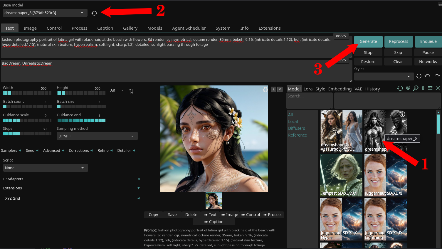Swap width and height with the arrows icon
This screenshot has width=442, height=249.
[x=131, y=91]
